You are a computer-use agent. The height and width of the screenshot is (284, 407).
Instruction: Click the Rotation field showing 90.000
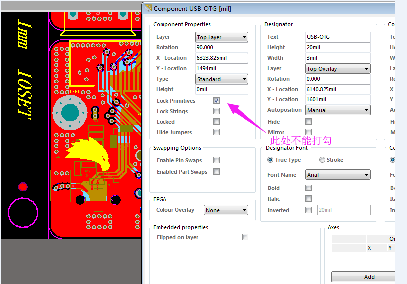point(222,48)
